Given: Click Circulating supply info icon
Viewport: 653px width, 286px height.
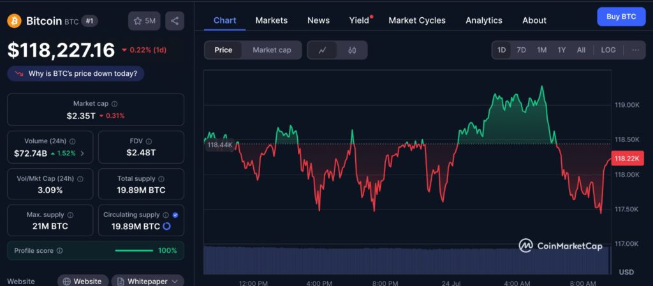Looking at the screenshot, I should (166, 215).
